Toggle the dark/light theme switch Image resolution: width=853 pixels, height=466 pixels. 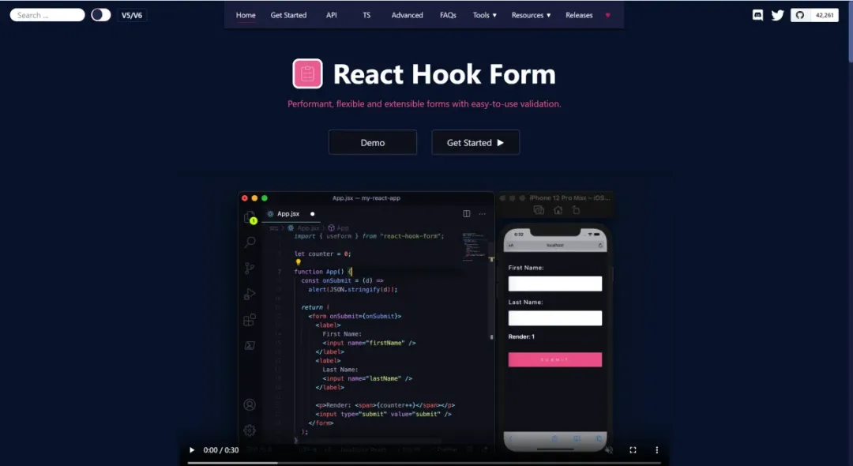point(100,15)
